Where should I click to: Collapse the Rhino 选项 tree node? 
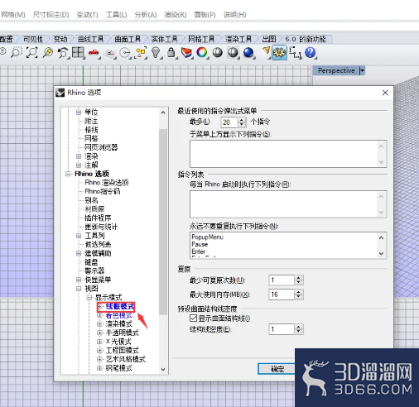coord(68,174)
